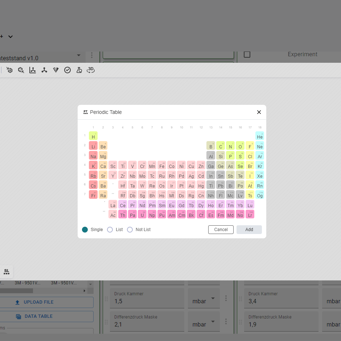Select the yellow-green Carbon (C) element tile
341x341 pixels.
coord(221,145)
